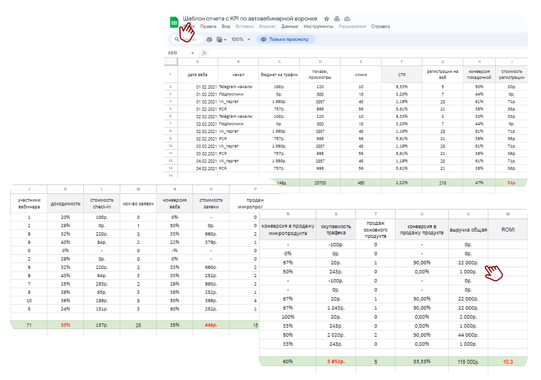Check the cloud save status icon
The width and height of the screenshot is (541, 380).
(x=347, y=19)
